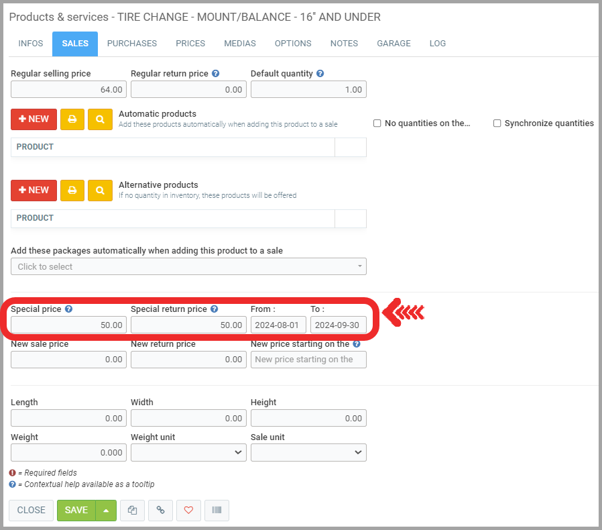Image resolution: width=602 pixels, height=530 pixels.
Task: Enable 'No quantities on the...' checkbox
Action: (x=377, y=123)
